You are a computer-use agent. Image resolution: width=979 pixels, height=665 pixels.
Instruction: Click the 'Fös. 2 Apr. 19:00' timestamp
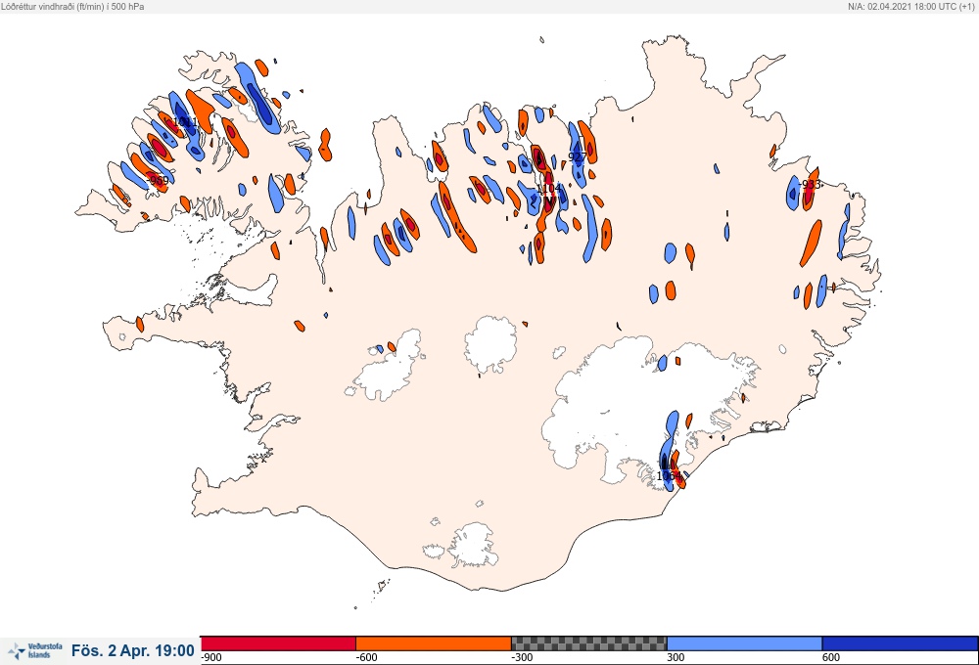coord(132,650)
